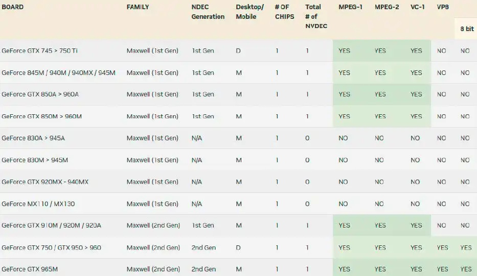Click the NDEC Generation column header

click(x=208, y=12)
